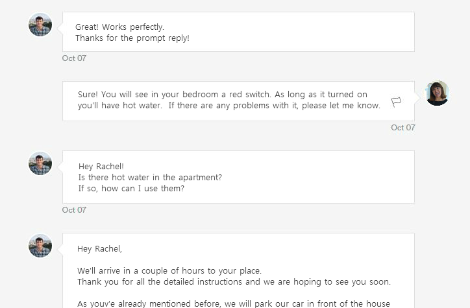Click Oct 07 date under Rachel's reply

(x=402, y=128)
